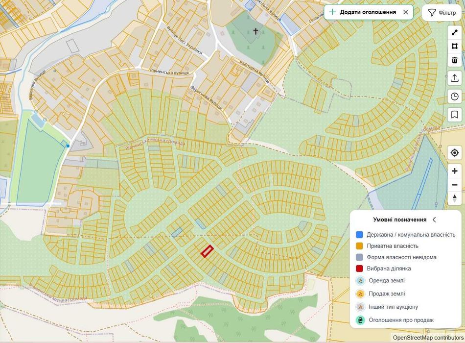This screenshot has height=343, width=465.
Task: Click the OpenStreetMap contributors attribution link
Action: 428,338
